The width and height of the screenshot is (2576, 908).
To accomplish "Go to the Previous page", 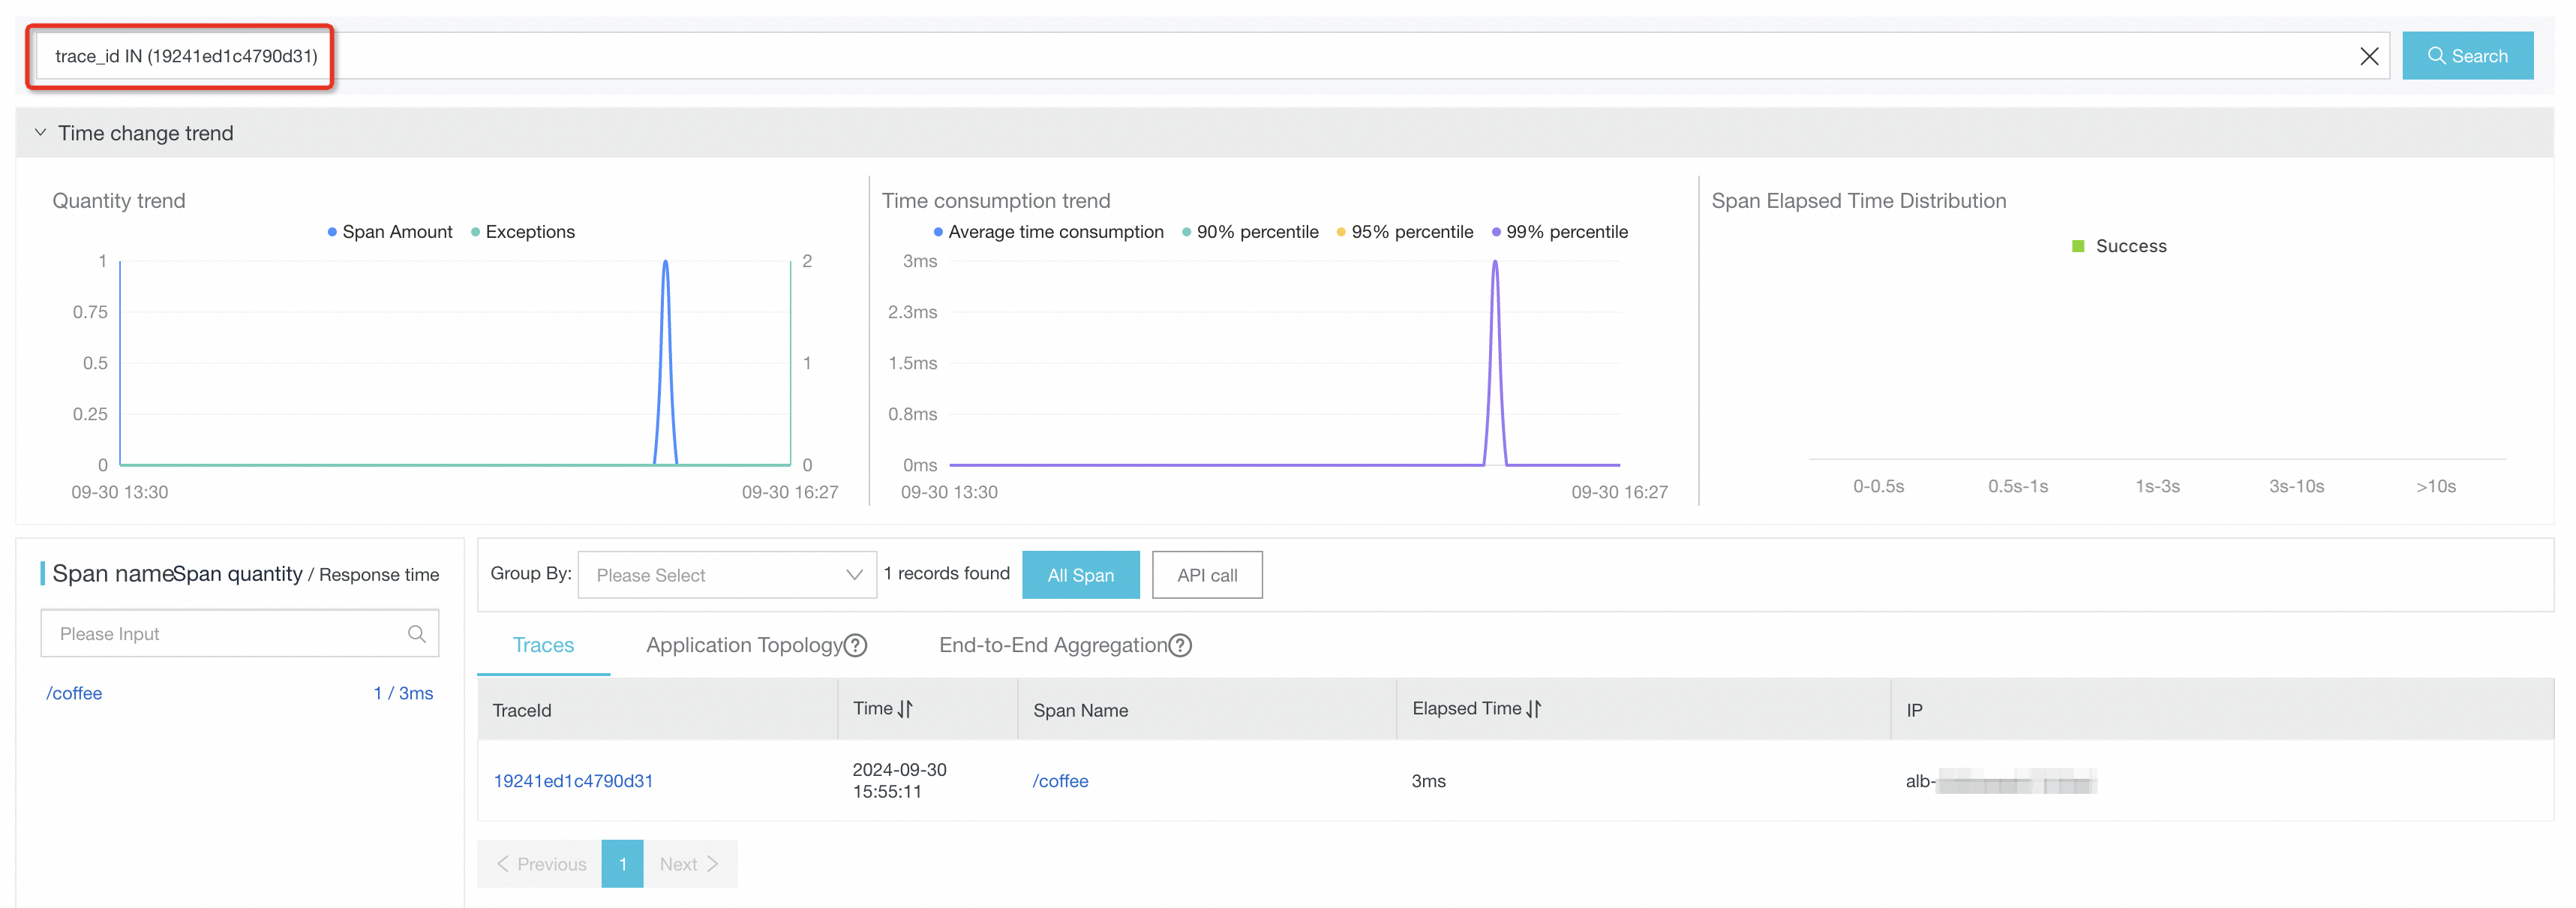I will click(540, 864).
